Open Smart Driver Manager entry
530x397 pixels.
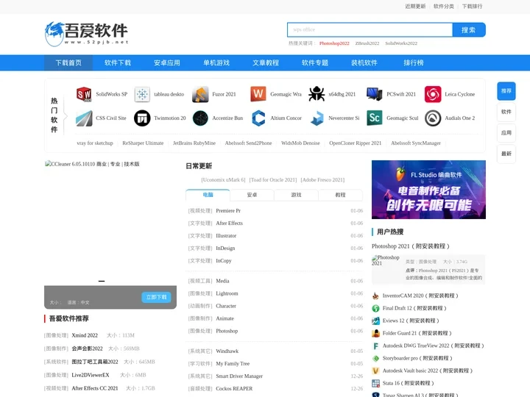pyautogui.click(x=239, y=376)
